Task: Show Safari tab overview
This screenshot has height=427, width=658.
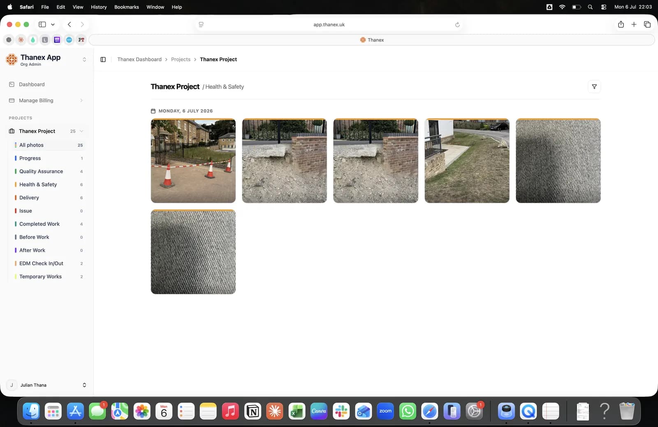Action: (x=647, y=25)
